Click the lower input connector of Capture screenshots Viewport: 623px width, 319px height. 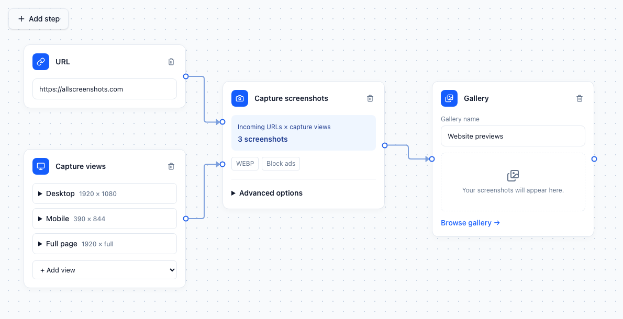point(222,164)
